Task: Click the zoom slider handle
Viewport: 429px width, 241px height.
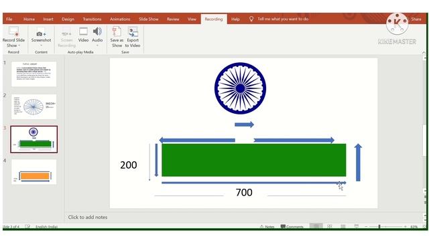Action: point(379,227)
